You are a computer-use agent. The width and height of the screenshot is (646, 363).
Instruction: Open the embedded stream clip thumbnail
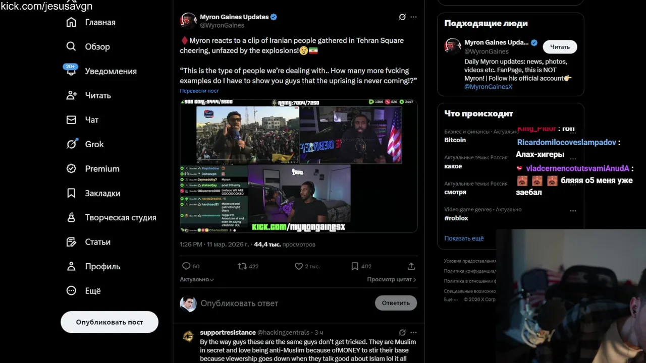299,166
